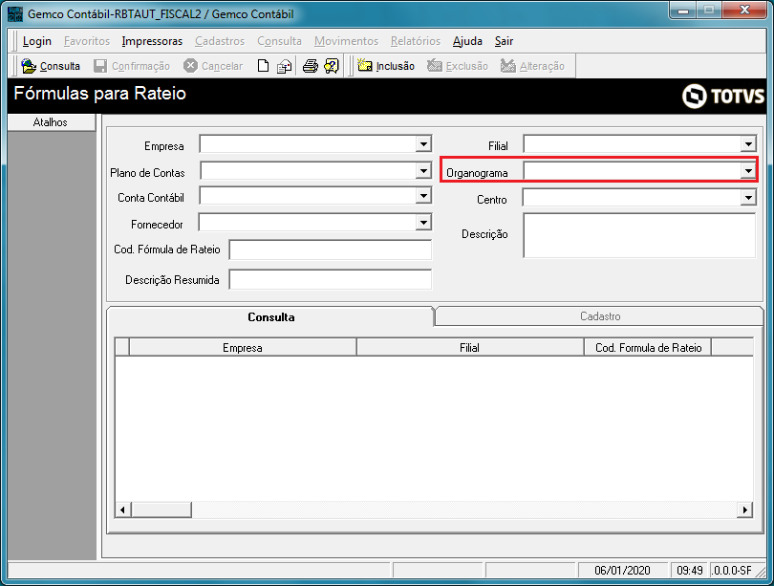Click the Exclusão toolbar button
The image size is (774, 586).
tap(458, 66)
